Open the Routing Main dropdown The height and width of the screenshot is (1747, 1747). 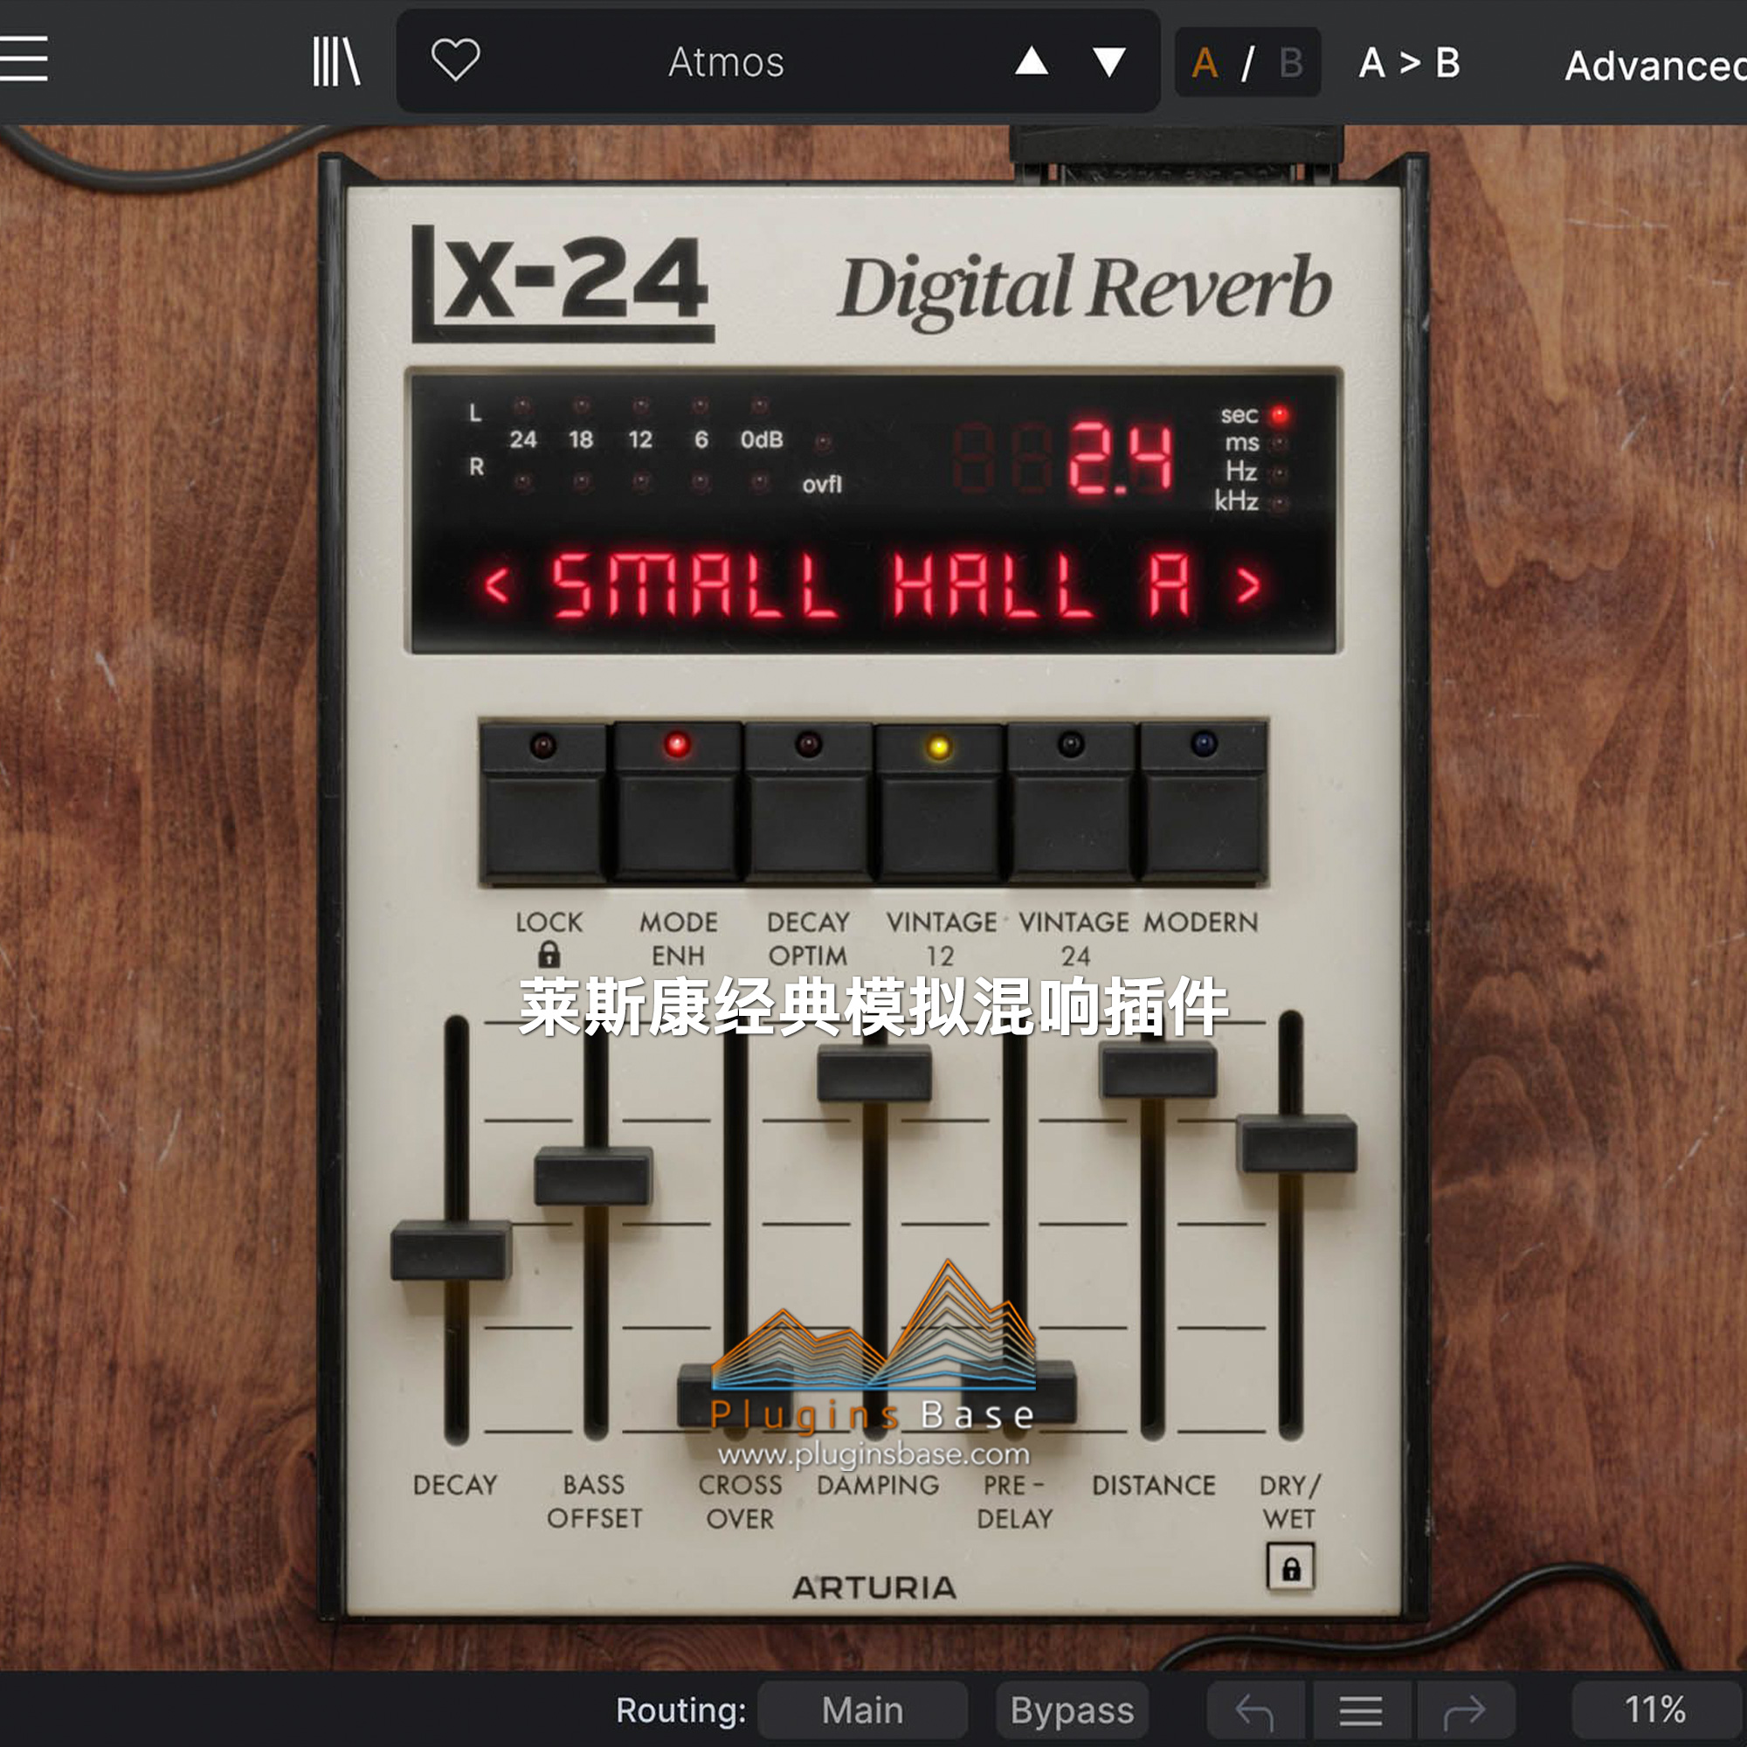[862, 1711]
